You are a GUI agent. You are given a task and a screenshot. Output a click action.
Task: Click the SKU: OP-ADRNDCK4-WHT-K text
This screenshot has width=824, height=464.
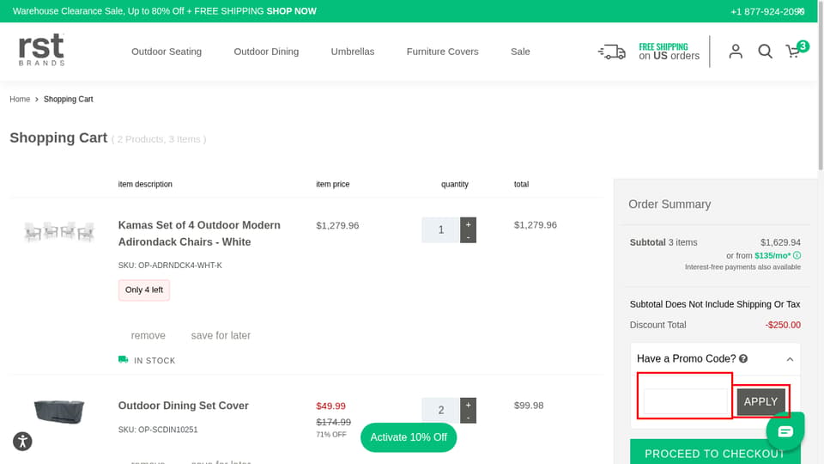point(170,266)
